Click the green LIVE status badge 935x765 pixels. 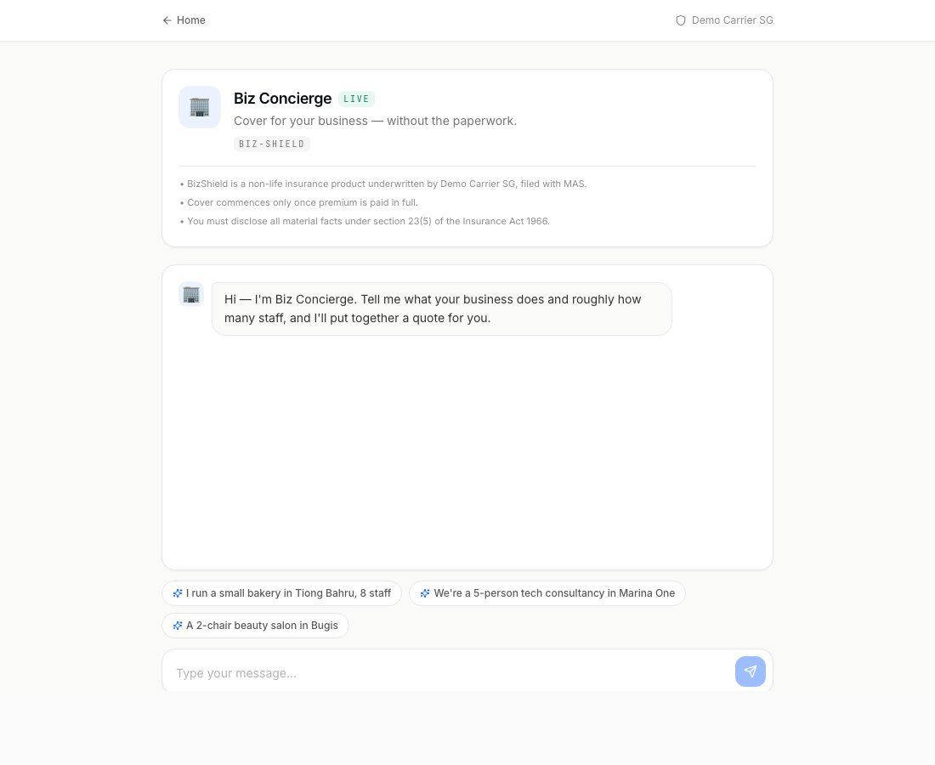pyautogui.click(x=356, y=99)
